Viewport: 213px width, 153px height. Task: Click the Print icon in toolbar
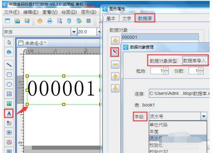click(49, 21)
